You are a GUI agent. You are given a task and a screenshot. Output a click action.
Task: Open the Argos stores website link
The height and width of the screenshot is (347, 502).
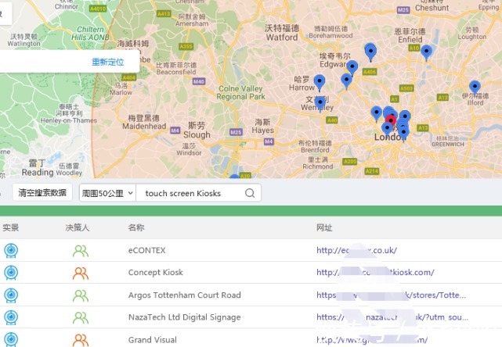[391, 295]
